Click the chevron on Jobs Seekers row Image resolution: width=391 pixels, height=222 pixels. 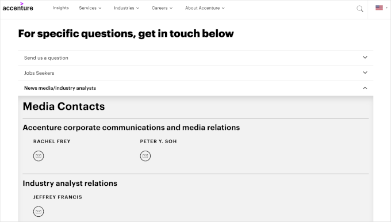pos(365,72)
